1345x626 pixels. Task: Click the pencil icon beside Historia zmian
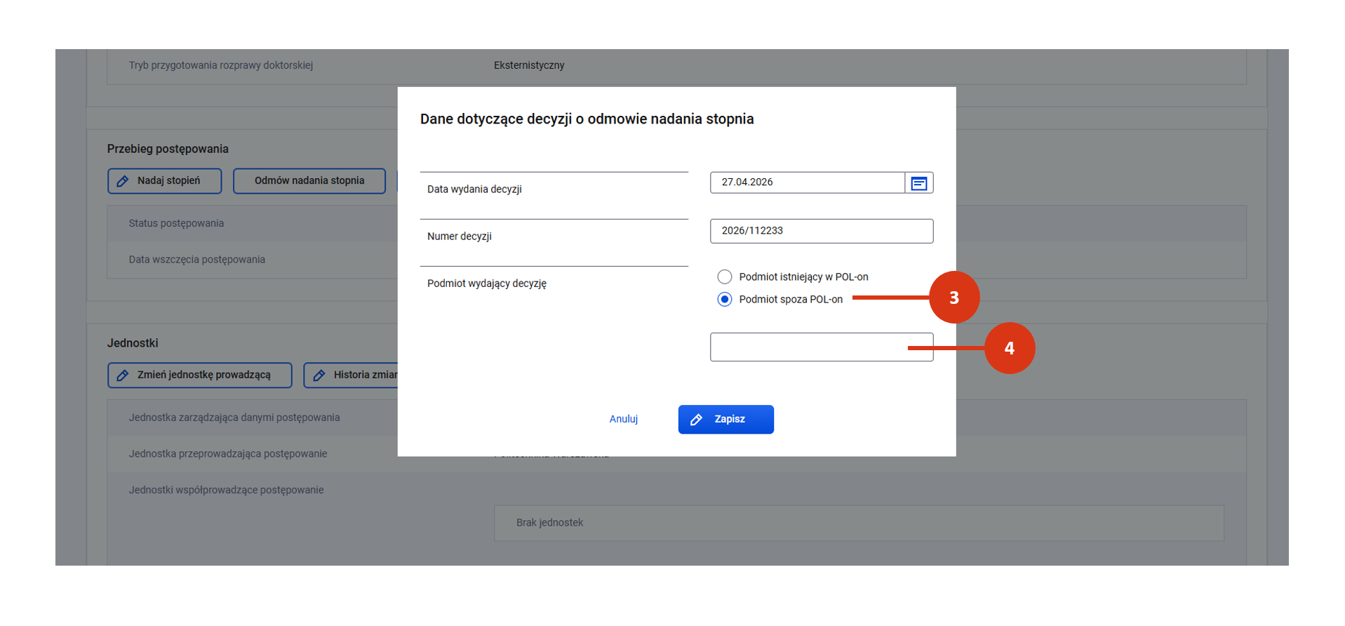pyautogui.click(x=319, y=375)
